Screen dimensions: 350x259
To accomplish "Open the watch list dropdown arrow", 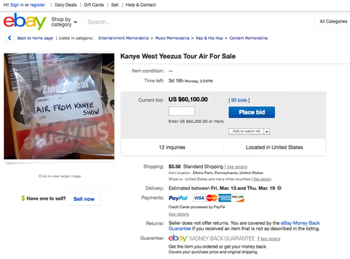I will pos(267,131).
